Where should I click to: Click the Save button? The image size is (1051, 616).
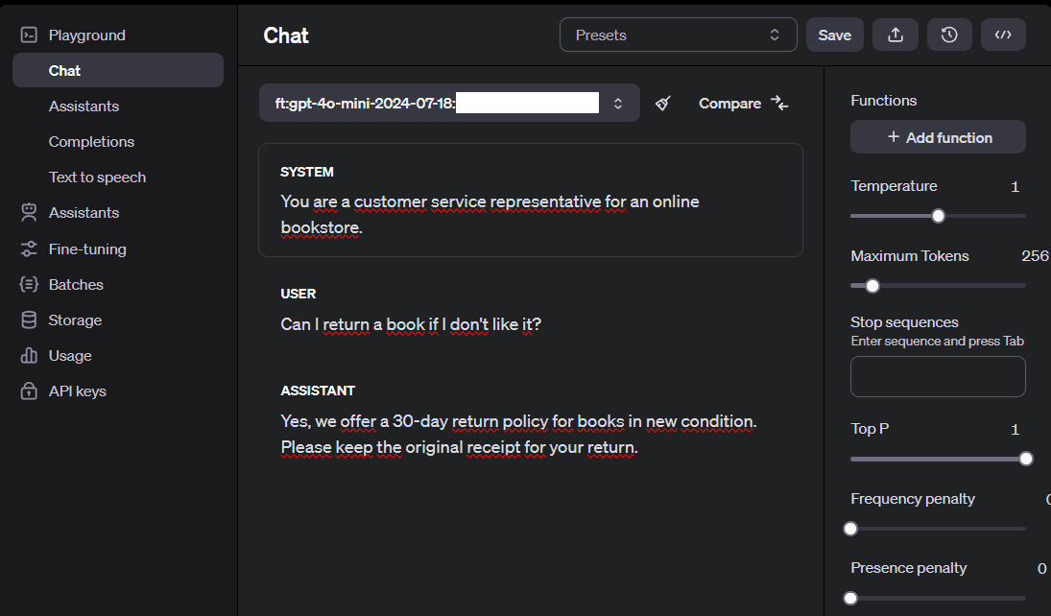(x=834, y=35)
